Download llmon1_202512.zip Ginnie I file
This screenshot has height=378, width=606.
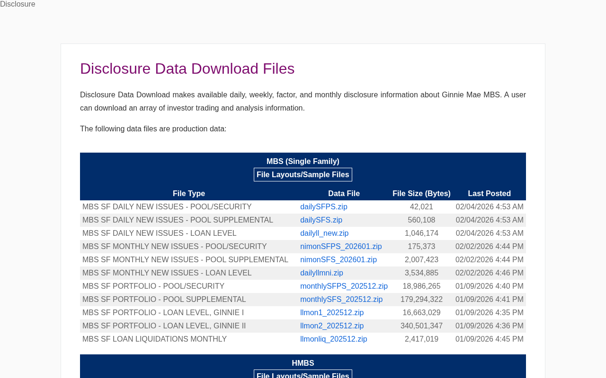[332, 313]
